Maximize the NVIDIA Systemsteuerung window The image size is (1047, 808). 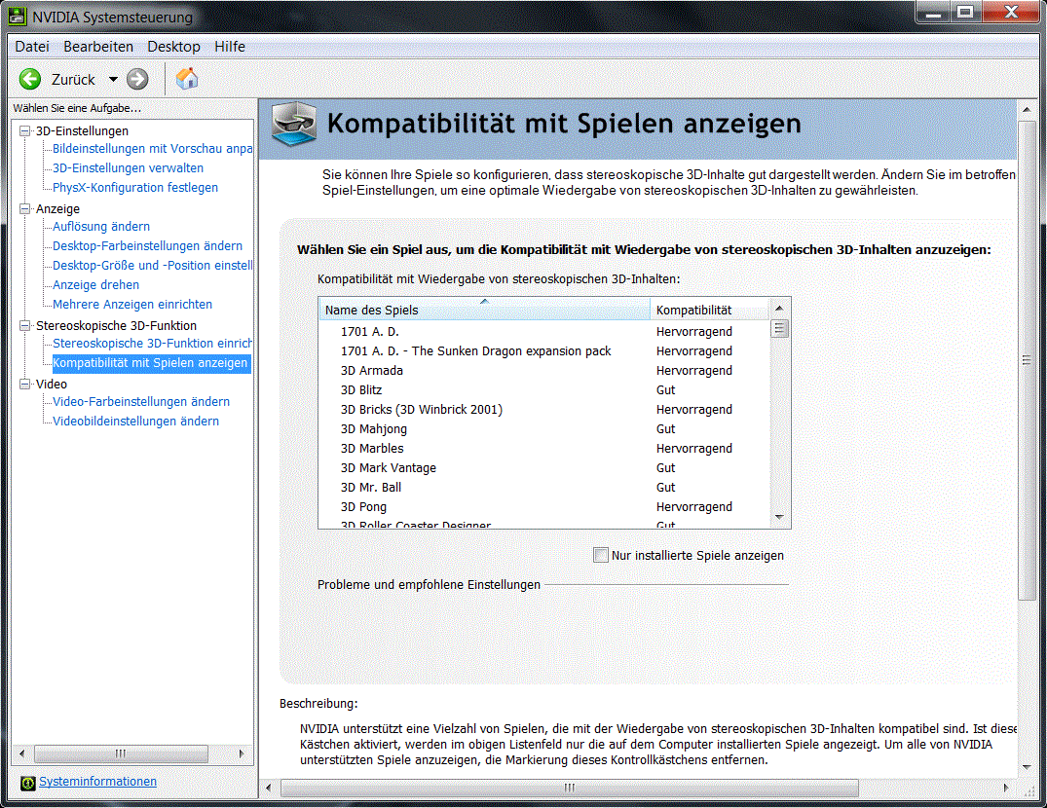965,12
